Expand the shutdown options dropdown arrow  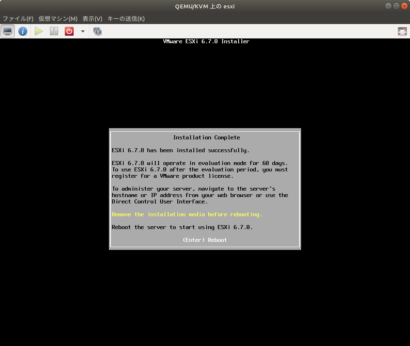82,31
